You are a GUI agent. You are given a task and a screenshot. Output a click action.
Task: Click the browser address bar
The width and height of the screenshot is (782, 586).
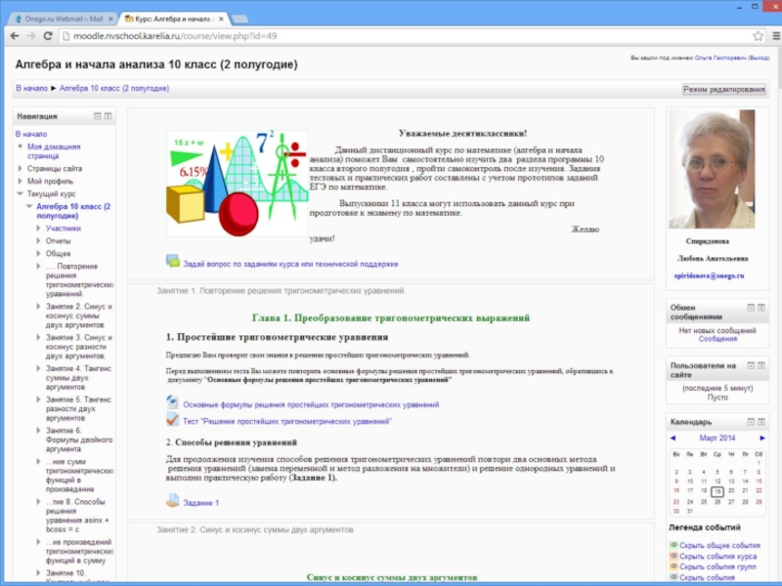391,36
